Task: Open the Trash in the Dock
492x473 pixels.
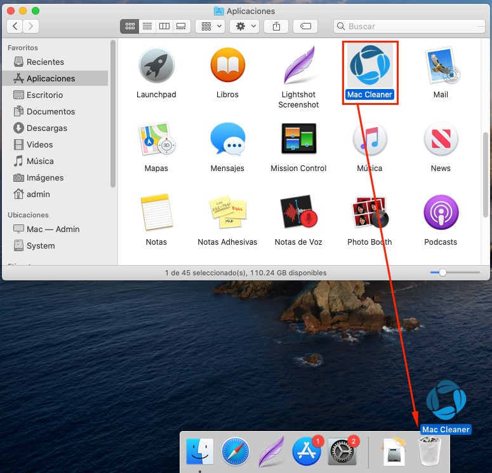Action: pos(430,451)
